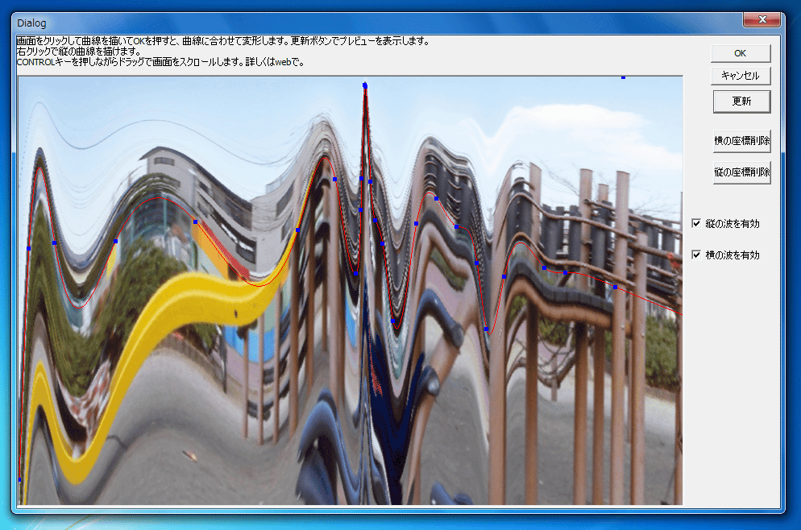Click 横の座標削除 to delete horizontal coordinates
801x530 pixels.
[x=741, y=140]
